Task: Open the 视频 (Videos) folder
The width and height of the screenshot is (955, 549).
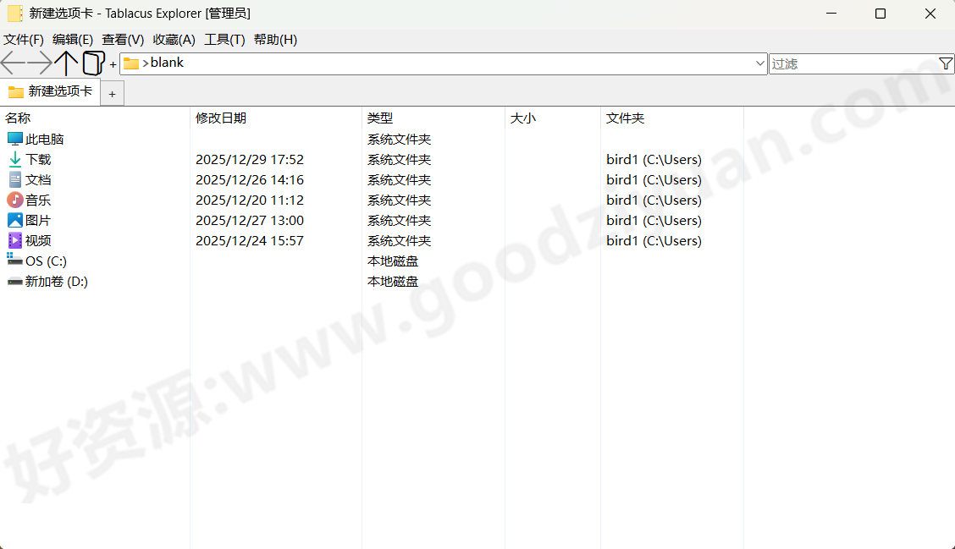Action: click(x=37, y=240)
